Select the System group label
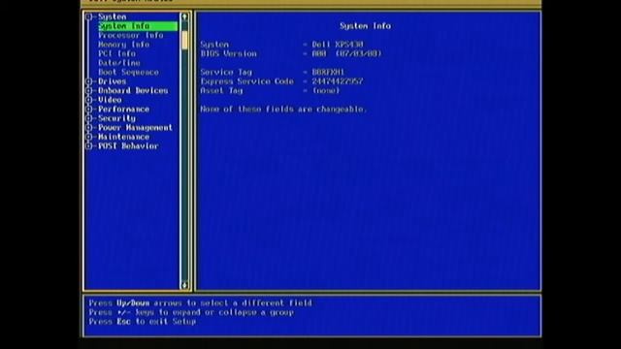The image size is (621, 349). tap(113, 16)
